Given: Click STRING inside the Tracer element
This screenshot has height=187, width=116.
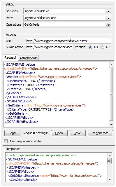Looking at the screenshot, I should pyautogui.click(x=26, y=89).
